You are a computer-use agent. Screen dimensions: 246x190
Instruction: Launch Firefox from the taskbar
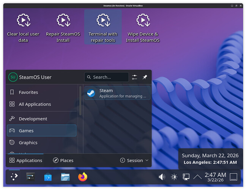coord(82,177)
